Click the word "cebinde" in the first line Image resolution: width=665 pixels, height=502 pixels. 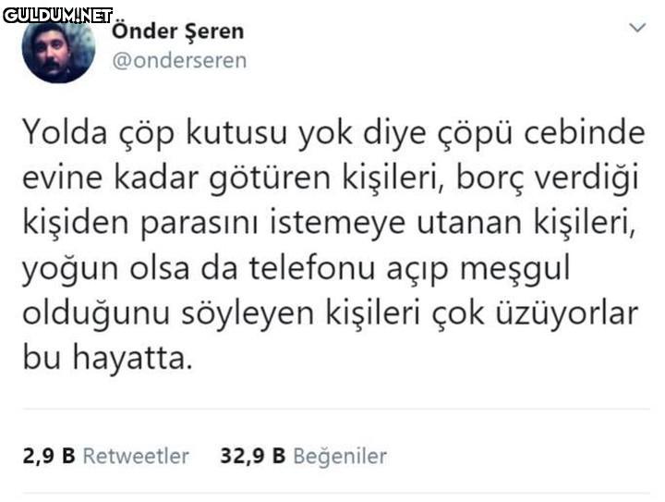coord(585,133)
